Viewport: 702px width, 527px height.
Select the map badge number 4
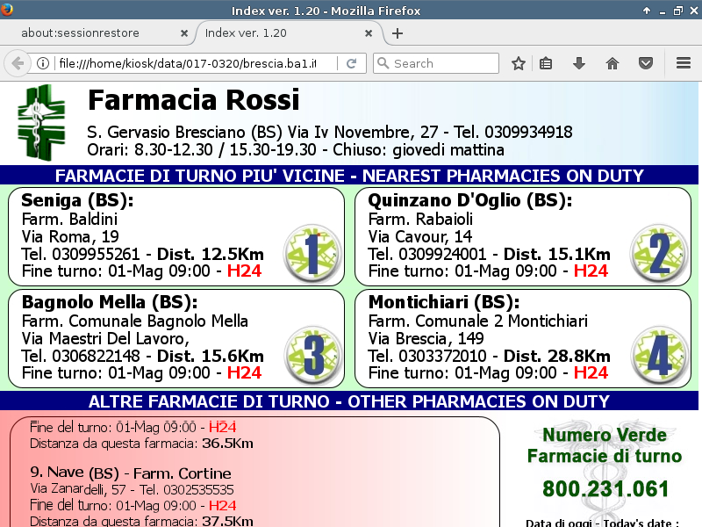[659, 356]
